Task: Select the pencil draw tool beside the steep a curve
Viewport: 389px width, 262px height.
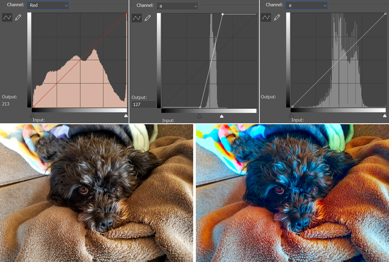Action: pyautogui.click(x=148, y=18)
